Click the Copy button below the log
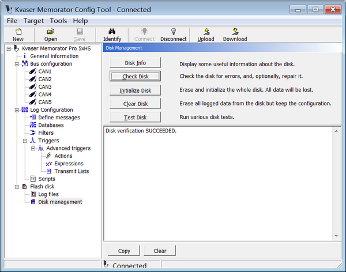The height and width of the screenshot is (272, 346). click(124, 251)
